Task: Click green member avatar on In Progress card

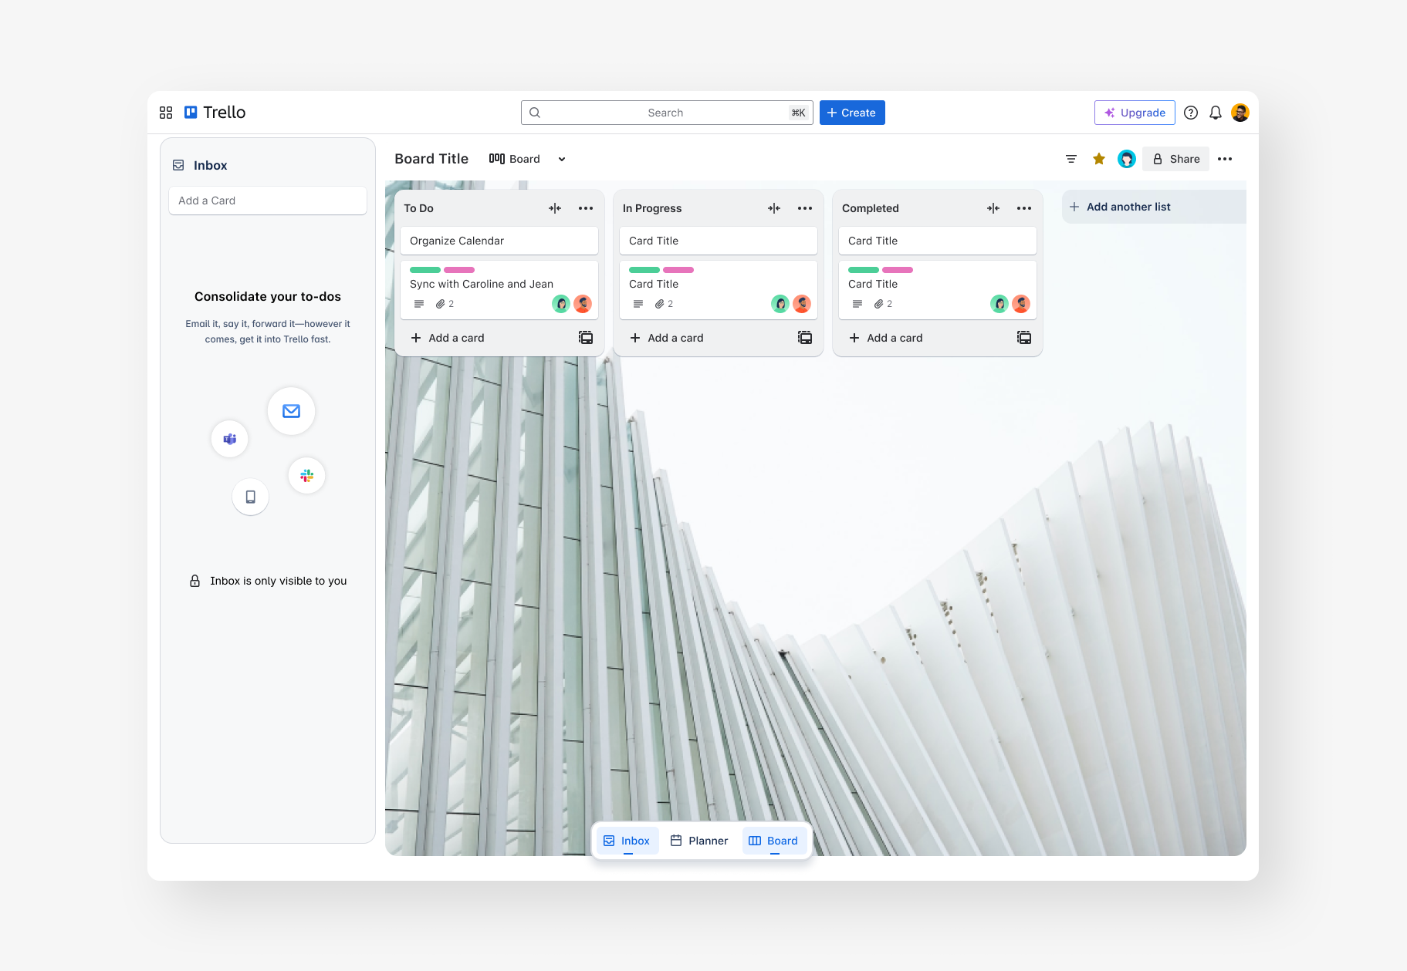Action: (x=780, y=304)
